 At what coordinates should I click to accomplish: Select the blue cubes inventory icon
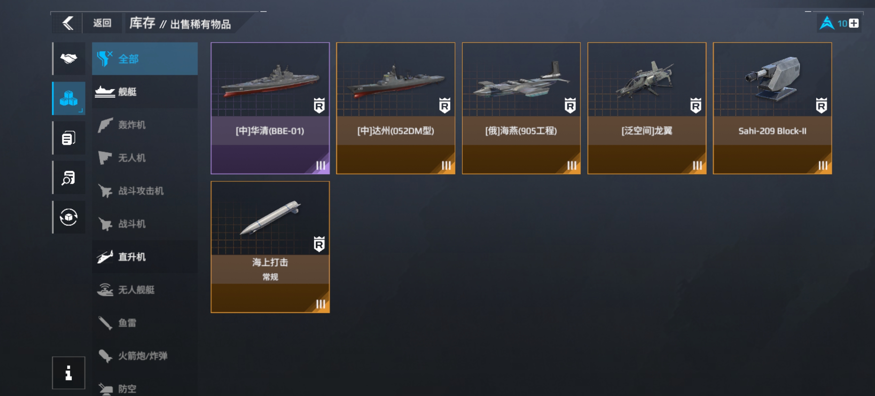(x=69, y=98)
